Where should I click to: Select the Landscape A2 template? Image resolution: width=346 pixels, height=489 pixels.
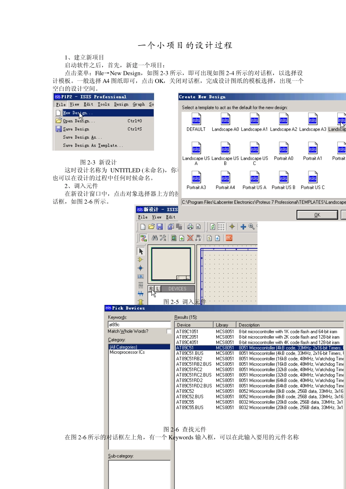(283, 122)
